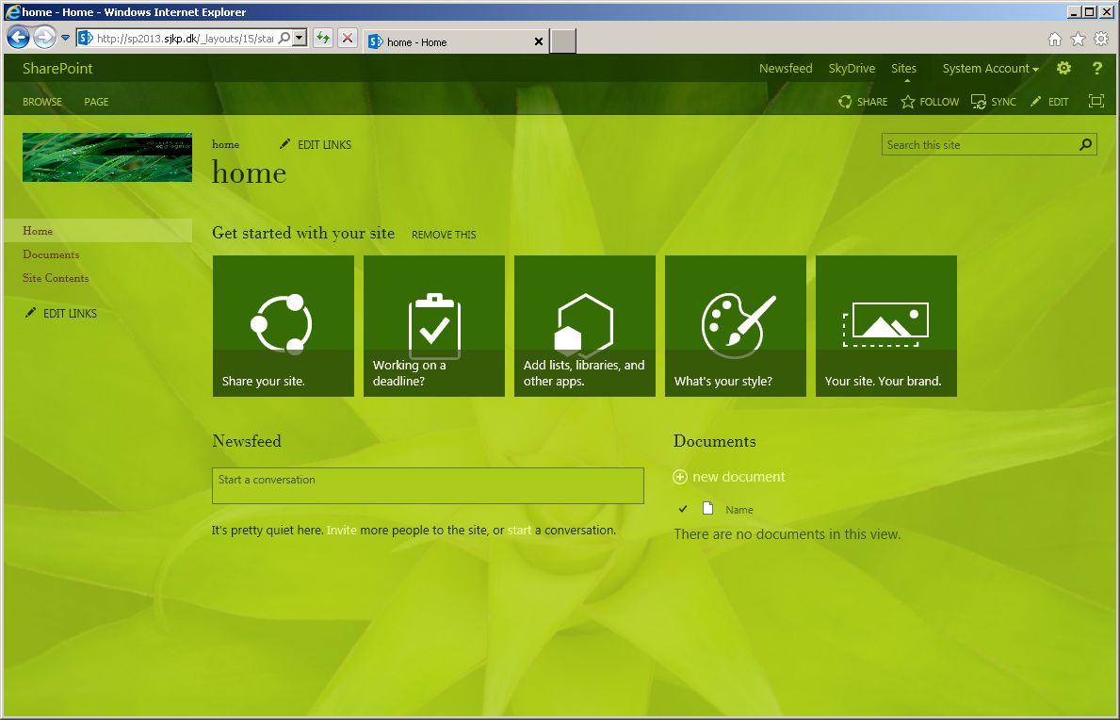Click REMOVE THIS next to Get started
The image size is (1120, 720).
[x=444, y=235]
